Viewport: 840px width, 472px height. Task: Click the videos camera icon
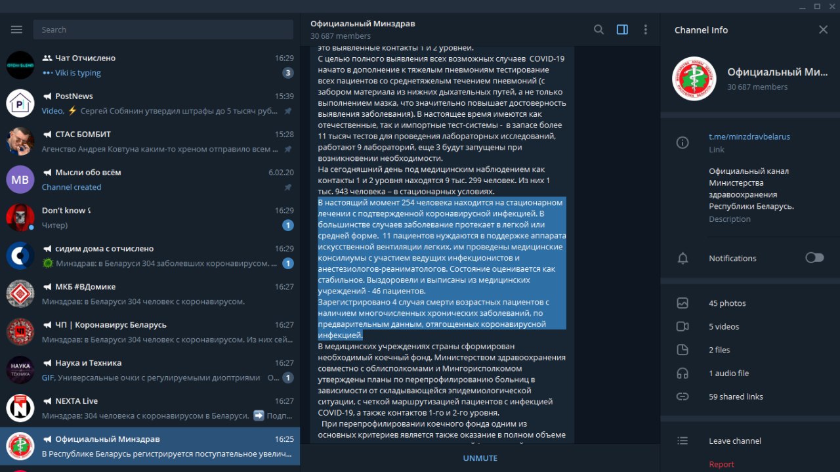(682, 326)
